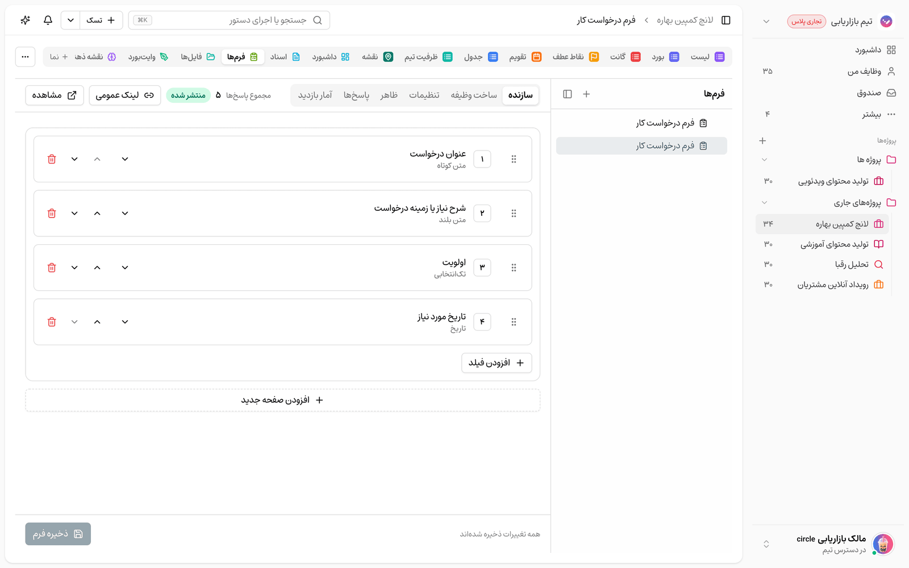Switch to the بورد view tab

coord(665,57)
